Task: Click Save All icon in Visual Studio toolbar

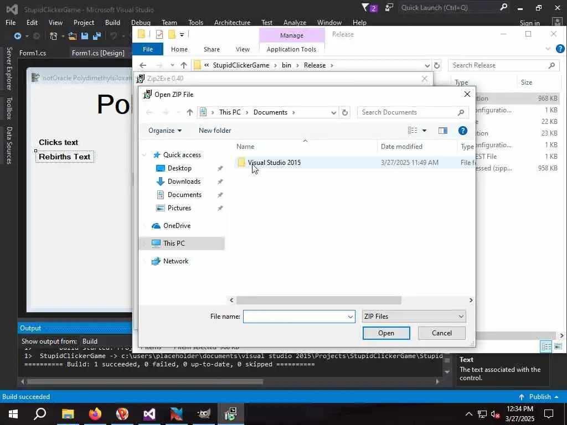Action: 97,36
